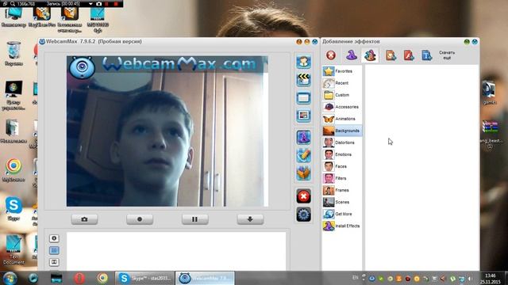Open the Chrome desktop shortcut
Image resolution: width=508 pixels, height=285 pixels.
click(13, 170)
